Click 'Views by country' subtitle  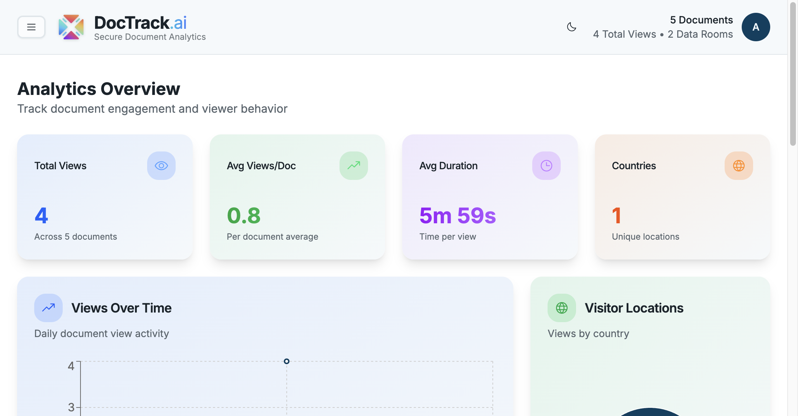coord(589,334)
